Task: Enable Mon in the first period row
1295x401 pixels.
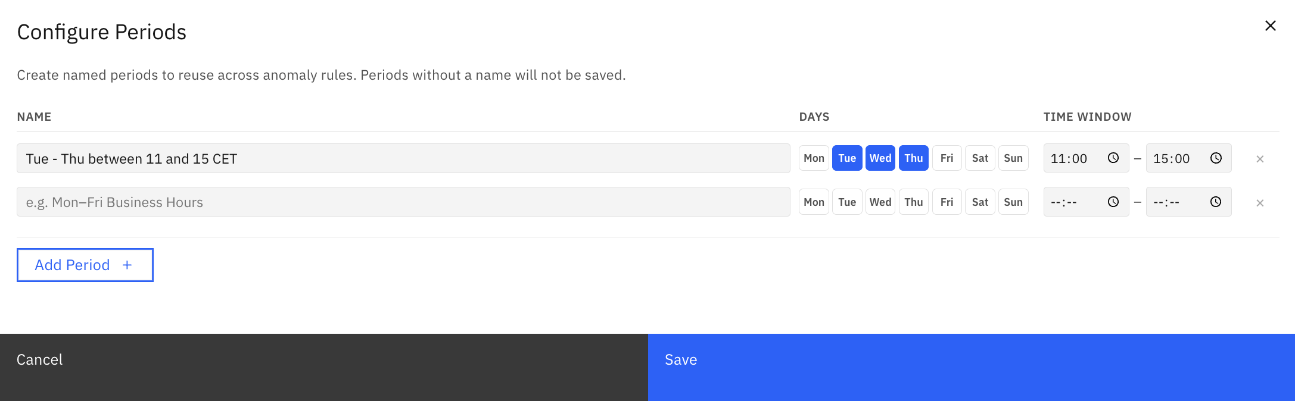Action: [814, 158]
